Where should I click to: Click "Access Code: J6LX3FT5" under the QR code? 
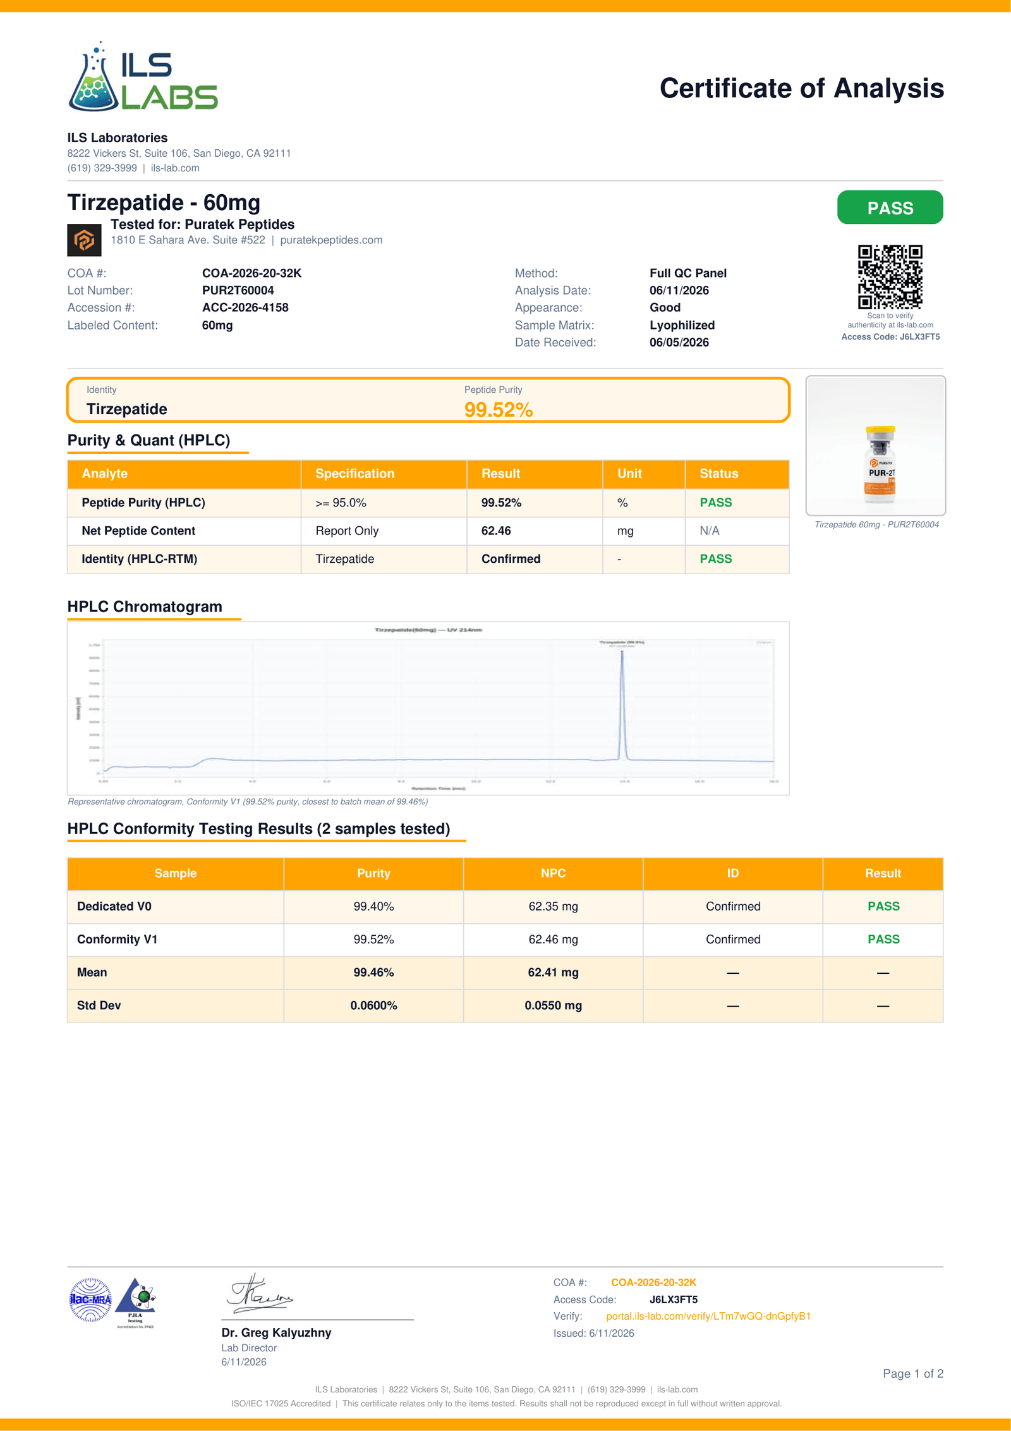coord(890,337)
